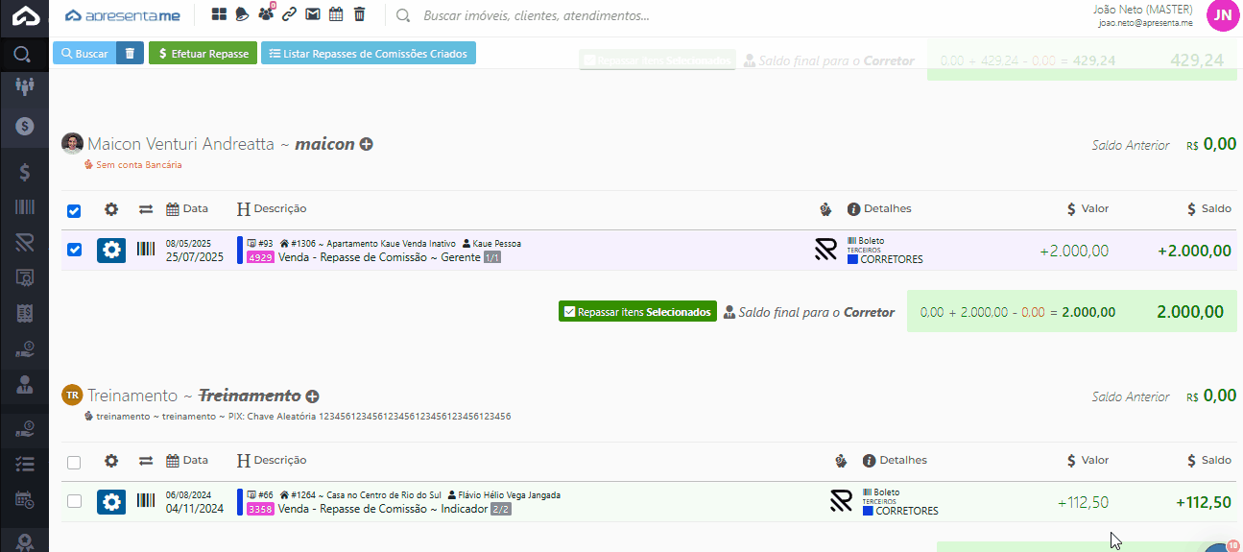The width and height of the screenshot is (1243, 552).
Task: Click the global search input field
Action: [536, 15]
